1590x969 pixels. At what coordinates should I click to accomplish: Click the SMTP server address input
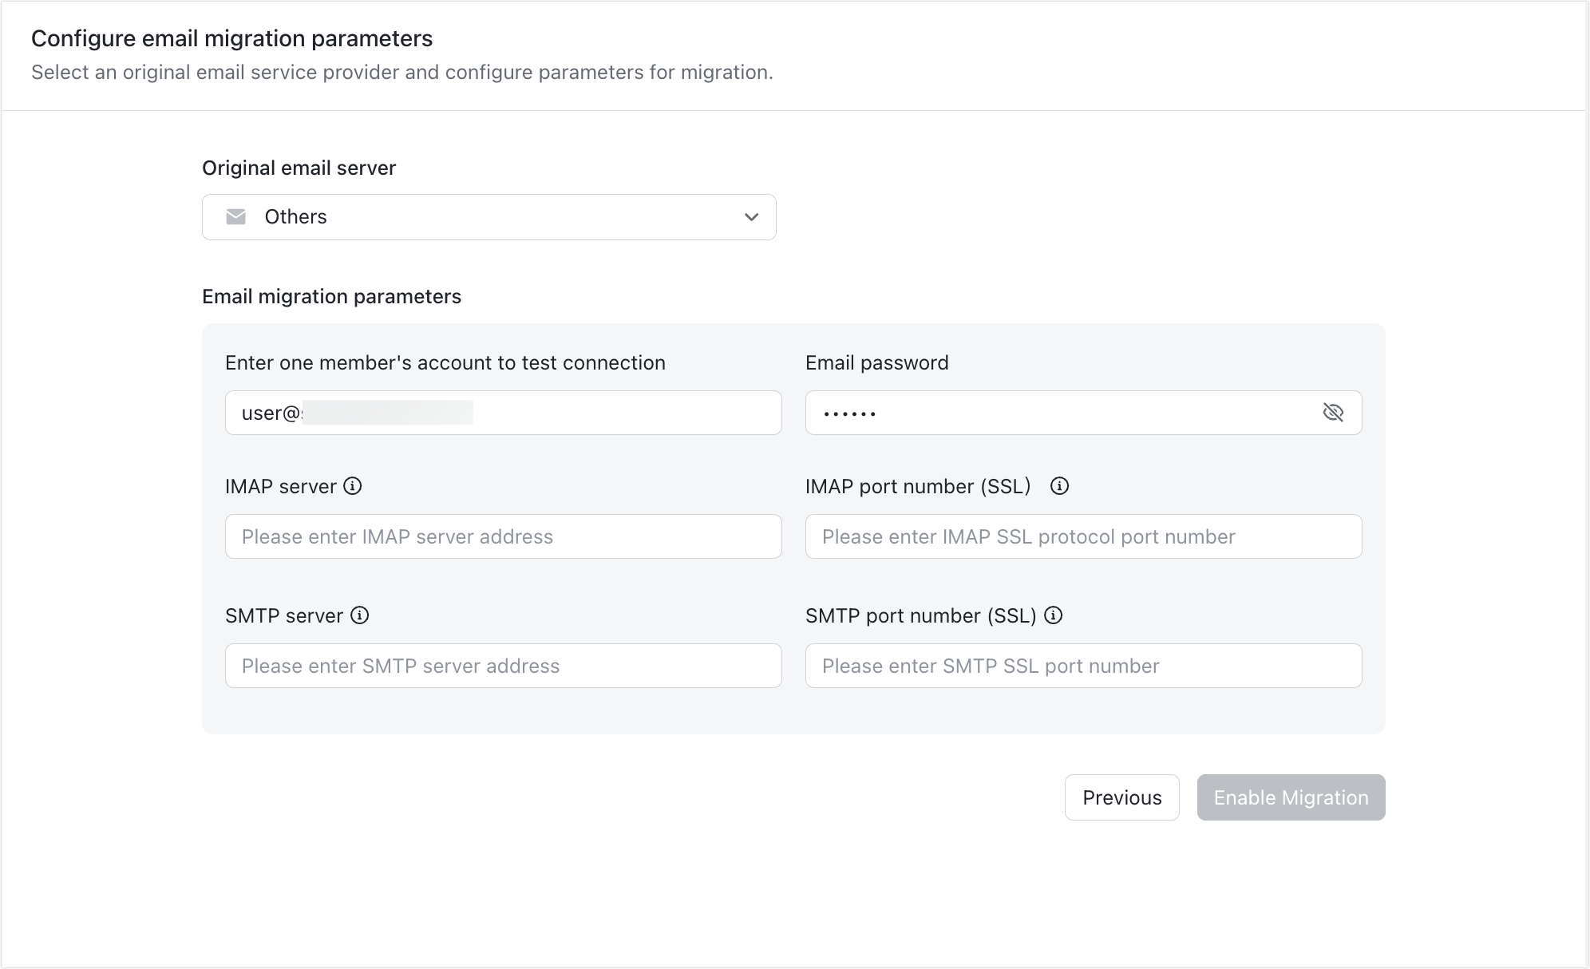click(503, 666)
